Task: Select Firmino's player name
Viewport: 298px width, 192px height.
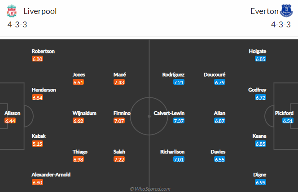Action: click(122, 113)
